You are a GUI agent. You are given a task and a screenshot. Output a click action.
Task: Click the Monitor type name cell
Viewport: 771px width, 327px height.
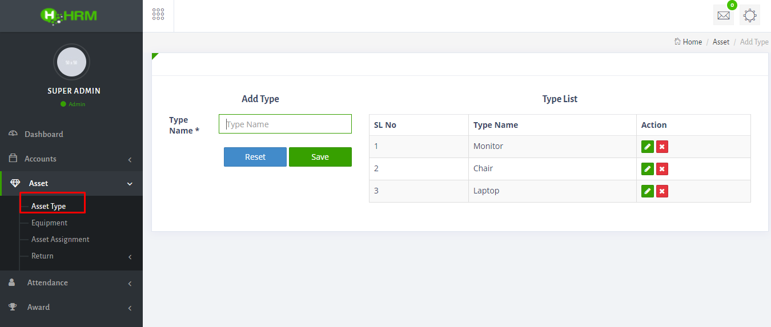552,146
